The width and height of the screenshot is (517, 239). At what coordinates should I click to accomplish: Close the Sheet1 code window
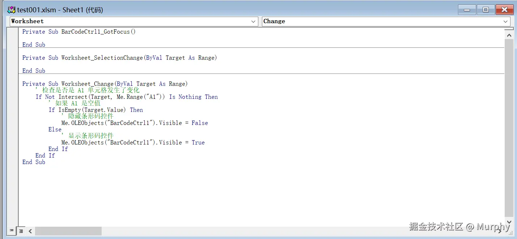pos(504,10)
